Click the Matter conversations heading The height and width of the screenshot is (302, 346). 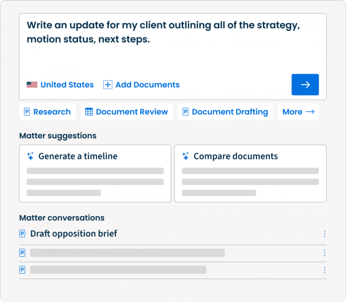62,218
